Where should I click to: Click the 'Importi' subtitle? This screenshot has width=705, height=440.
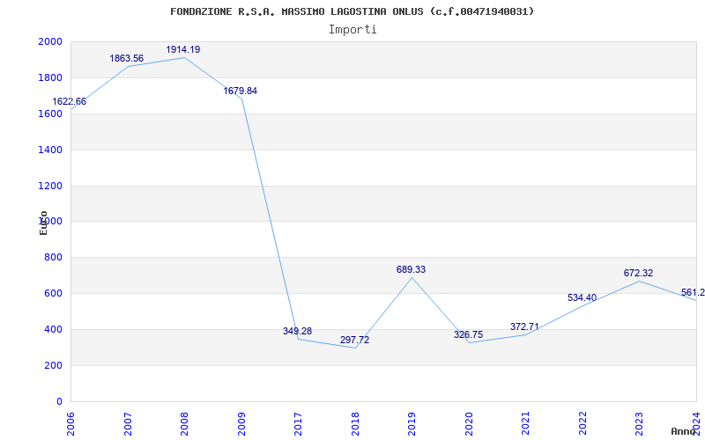(x=352, y=30)
